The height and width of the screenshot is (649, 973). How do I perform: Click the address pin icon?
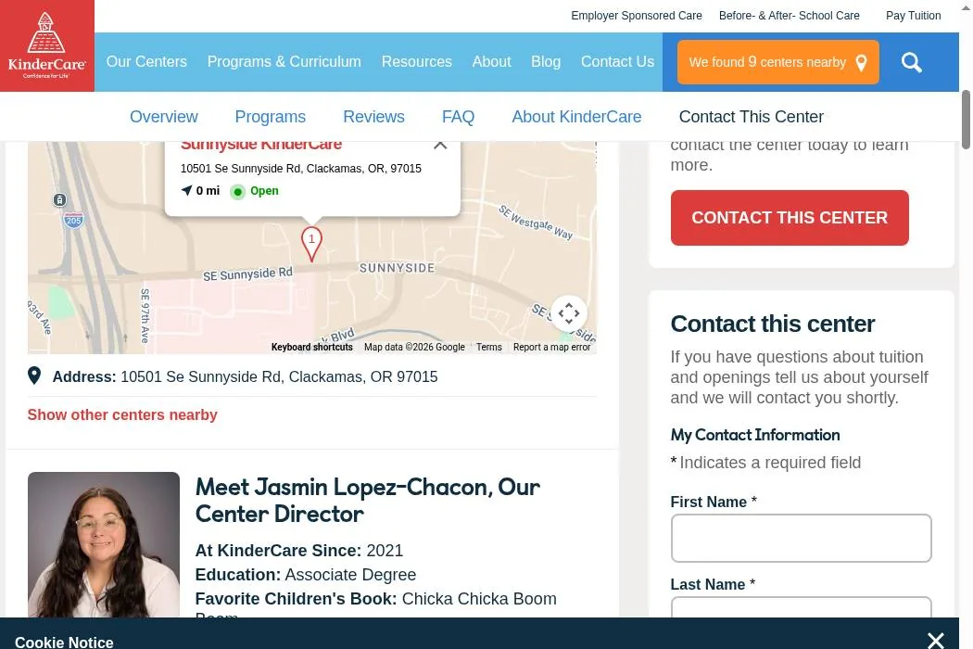(x=34, y=375)
